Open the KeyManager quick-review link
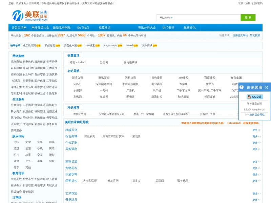Image resolution: width=271 pixels, height=203 pixels. point(110,46)
